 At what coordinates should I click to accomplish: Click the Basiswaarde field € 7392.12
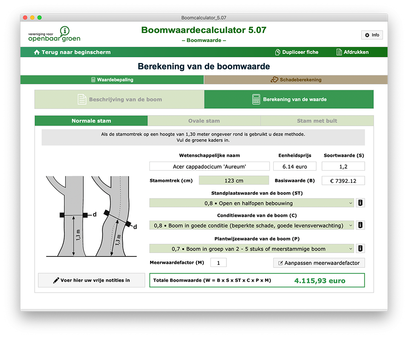(343, 180)
